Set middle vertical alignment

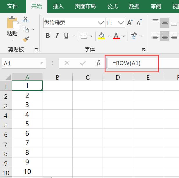pos(164,23)
